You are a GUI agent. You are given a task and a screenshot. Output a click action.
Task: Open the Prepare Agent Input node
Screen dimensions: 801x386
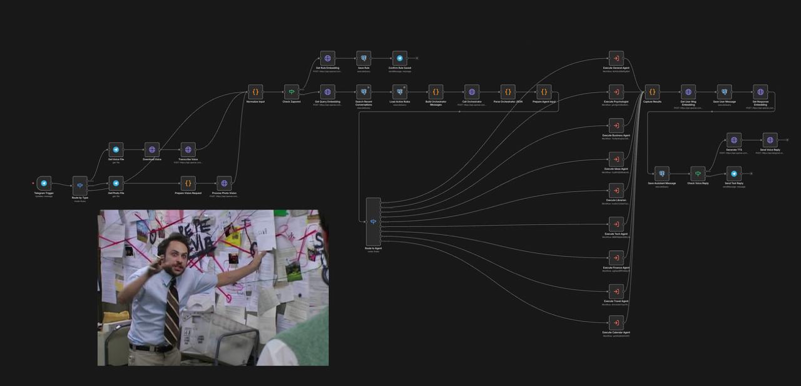(544, 92)
